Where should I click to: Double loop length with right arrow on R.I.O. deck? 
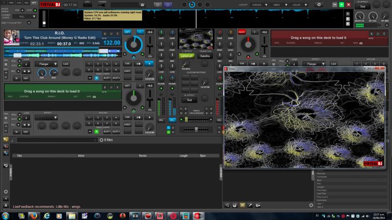[29, 71]
